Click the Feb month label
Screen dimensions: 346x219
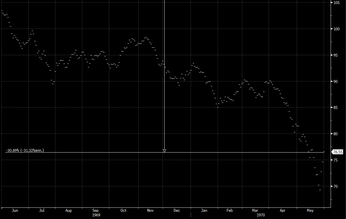point(230,210)
